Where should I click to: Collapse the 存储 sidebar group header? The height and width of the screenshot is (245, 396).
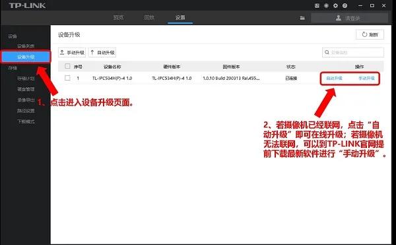click(x=13, y=68)
